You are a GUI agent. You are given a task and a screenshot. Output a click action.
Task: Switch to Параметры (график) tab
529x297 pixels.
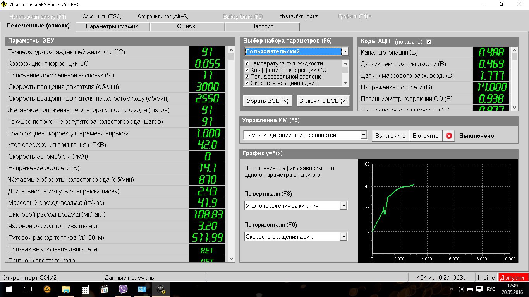(x=113, y=26)
